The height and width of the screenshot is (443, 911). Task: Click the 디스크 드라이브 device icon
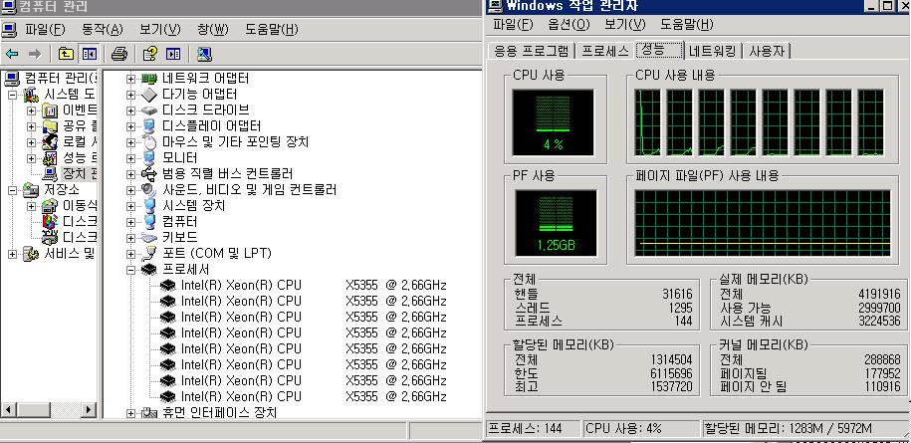(x=149, y=110)
